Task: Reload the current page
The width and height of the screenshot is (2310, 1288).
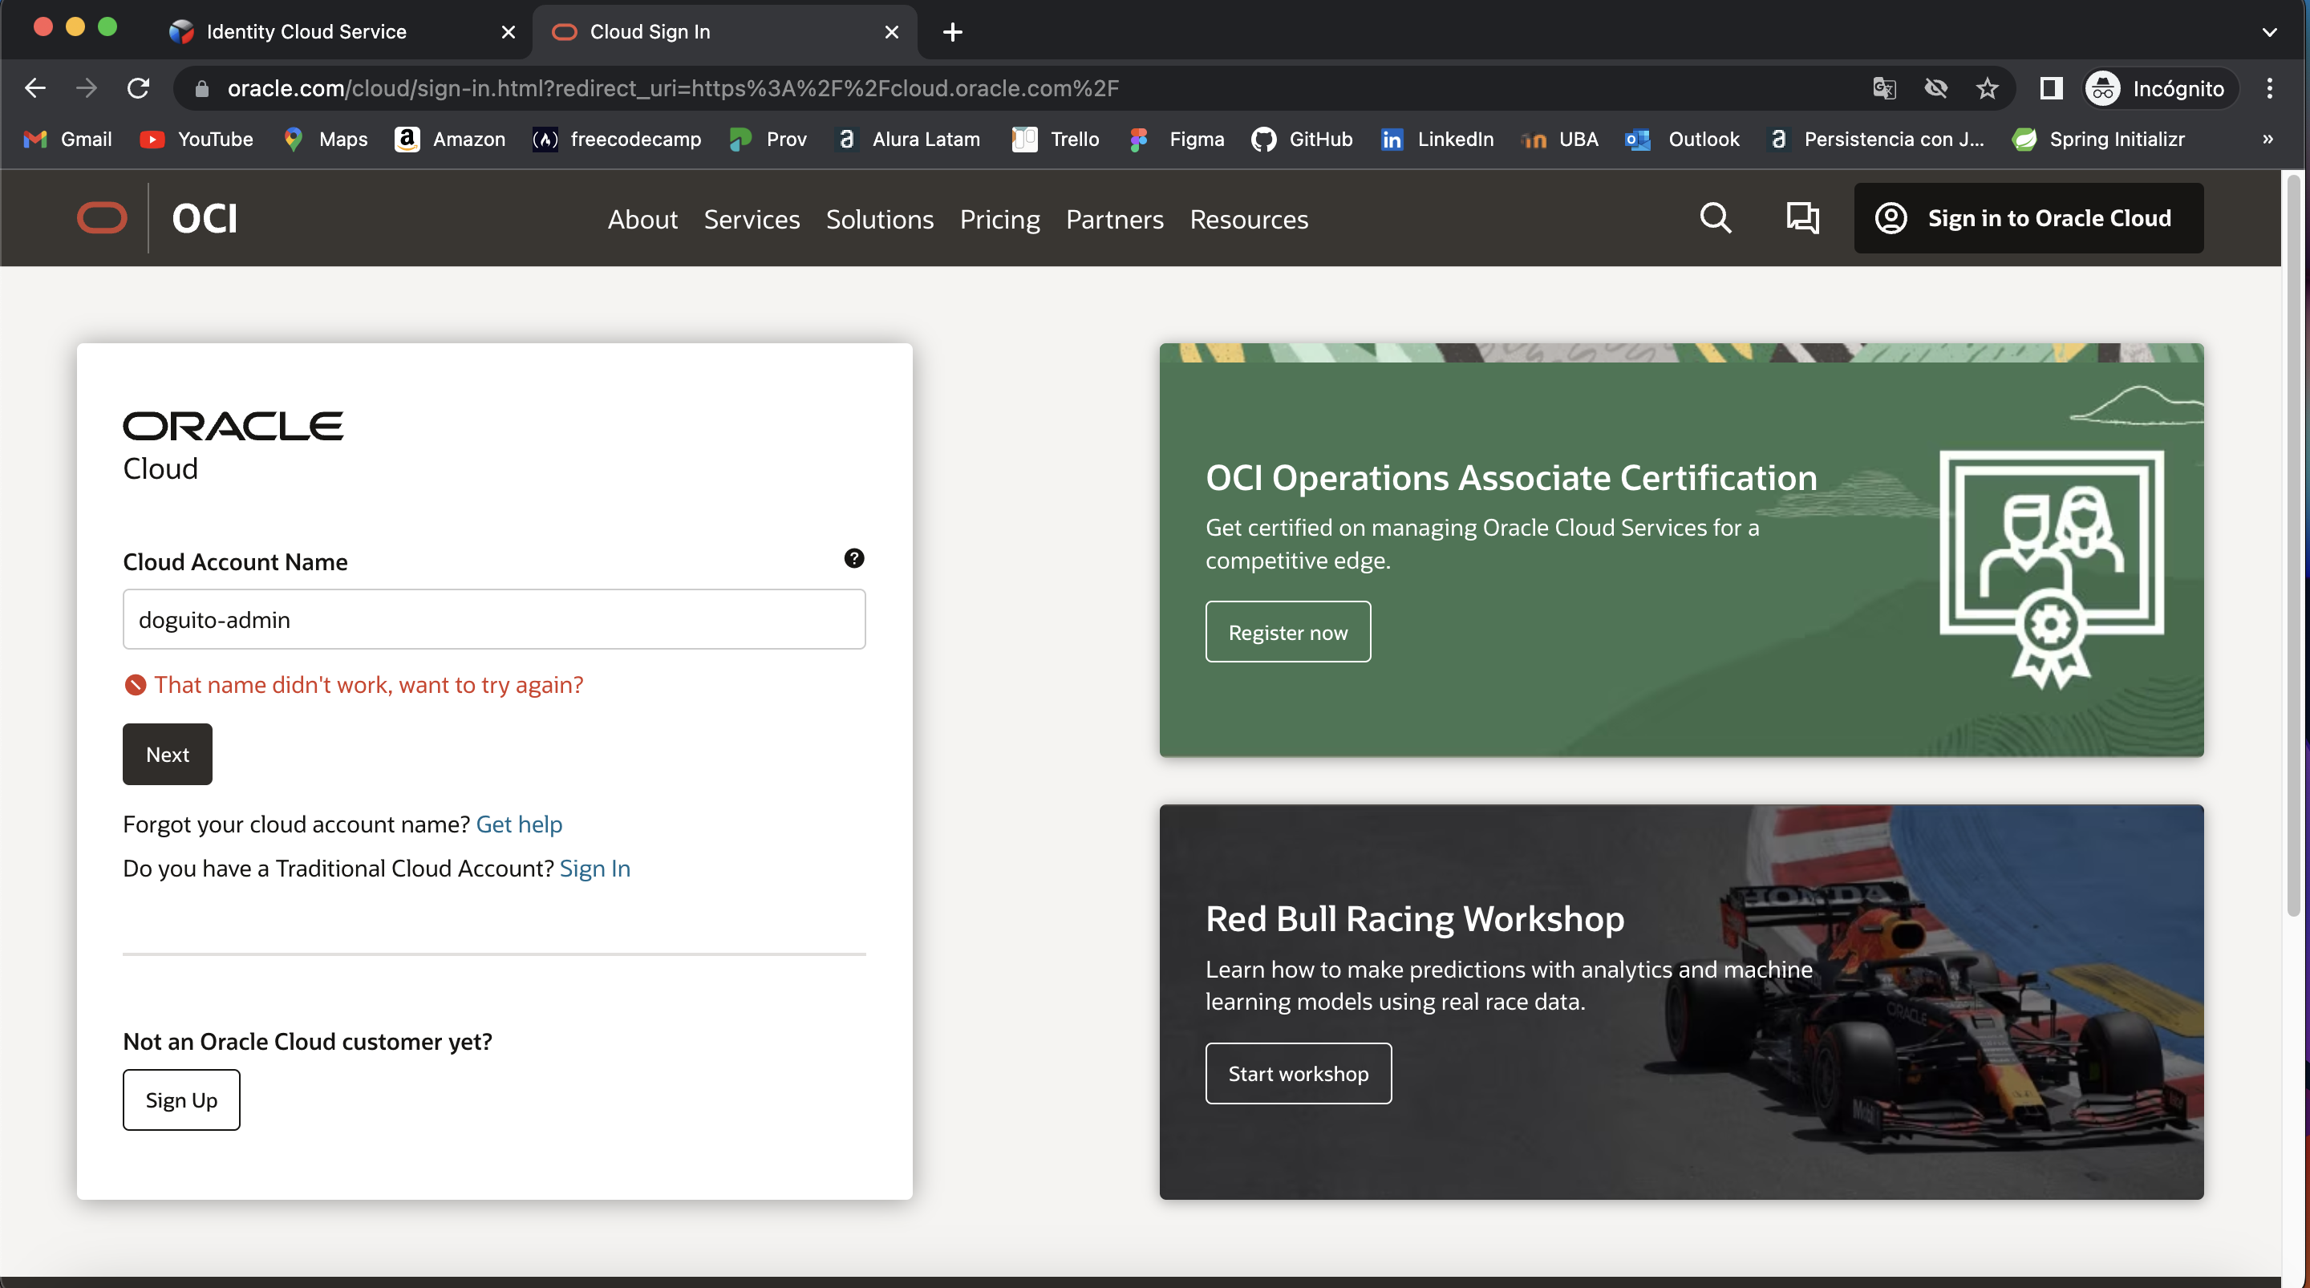Action: point(138,88)
